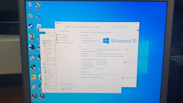Open the blue Help question mark icon
Image resolution: width=183 pixels, height=103 pixels.
[x=138, y=30]
